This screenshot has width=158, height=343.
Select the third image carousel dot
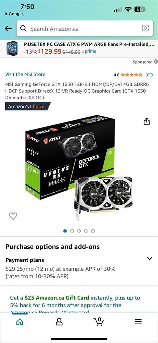coord(79,231)
